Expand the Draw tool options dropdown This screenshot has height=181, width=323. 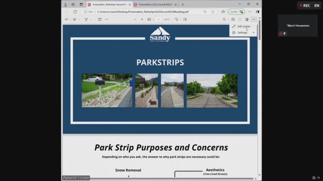tap(91, 19)
